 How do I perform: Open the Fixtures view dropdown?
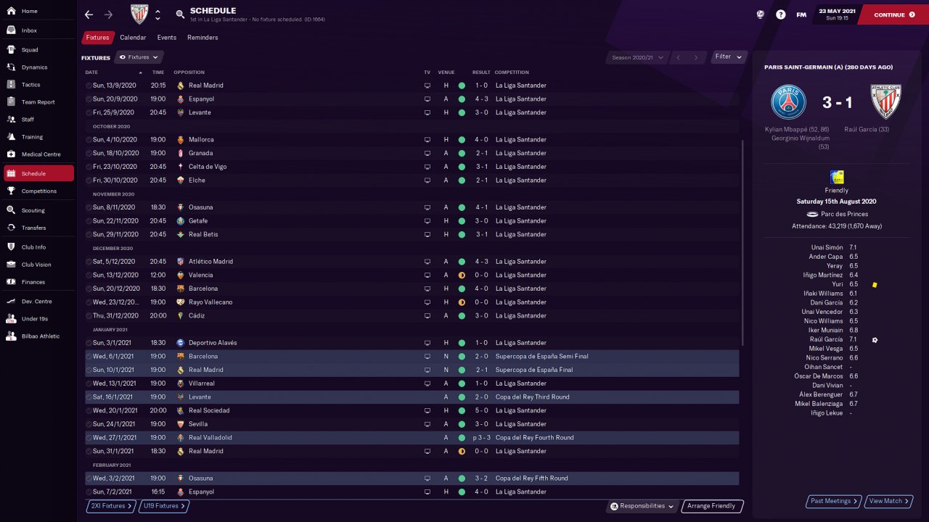click(139, 57)
